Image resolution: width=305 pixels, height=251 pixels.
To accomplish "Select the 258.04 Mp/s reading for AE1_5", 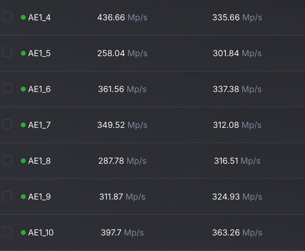I will click(122, 53).
